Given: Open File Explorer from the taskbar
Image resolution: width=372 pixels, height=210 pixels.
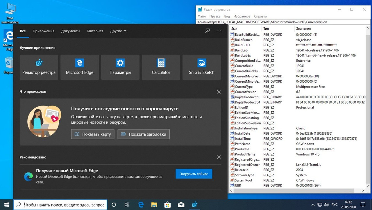Looking at the screenshot, I should coord(154,205).
